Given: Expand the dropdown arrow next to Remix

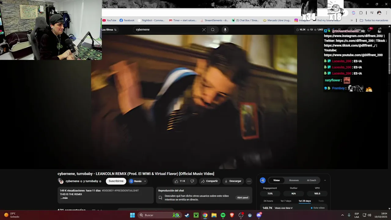Looking at the screenshot, I should click(x=145, y=181).
